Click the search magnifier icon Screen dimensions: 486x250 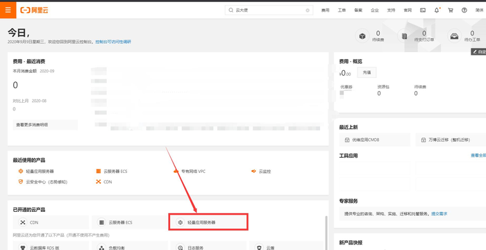click(231, 10)
